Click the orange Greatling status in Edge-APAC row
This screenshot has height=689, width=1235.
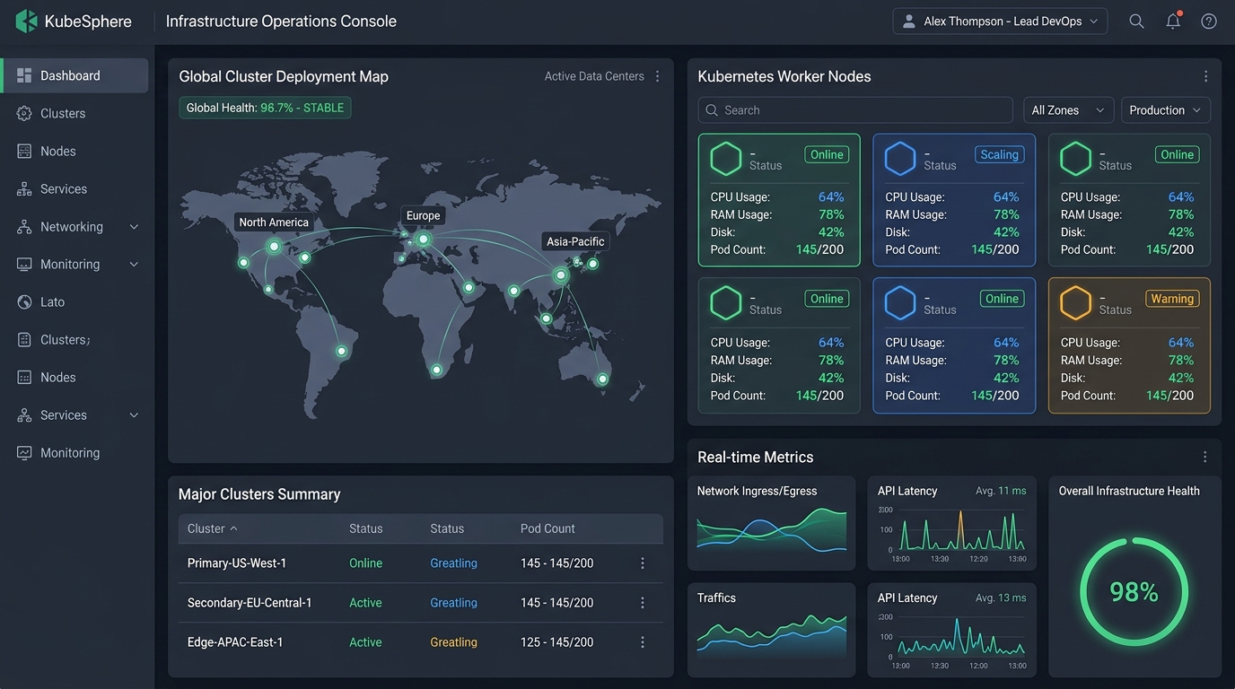453,642
